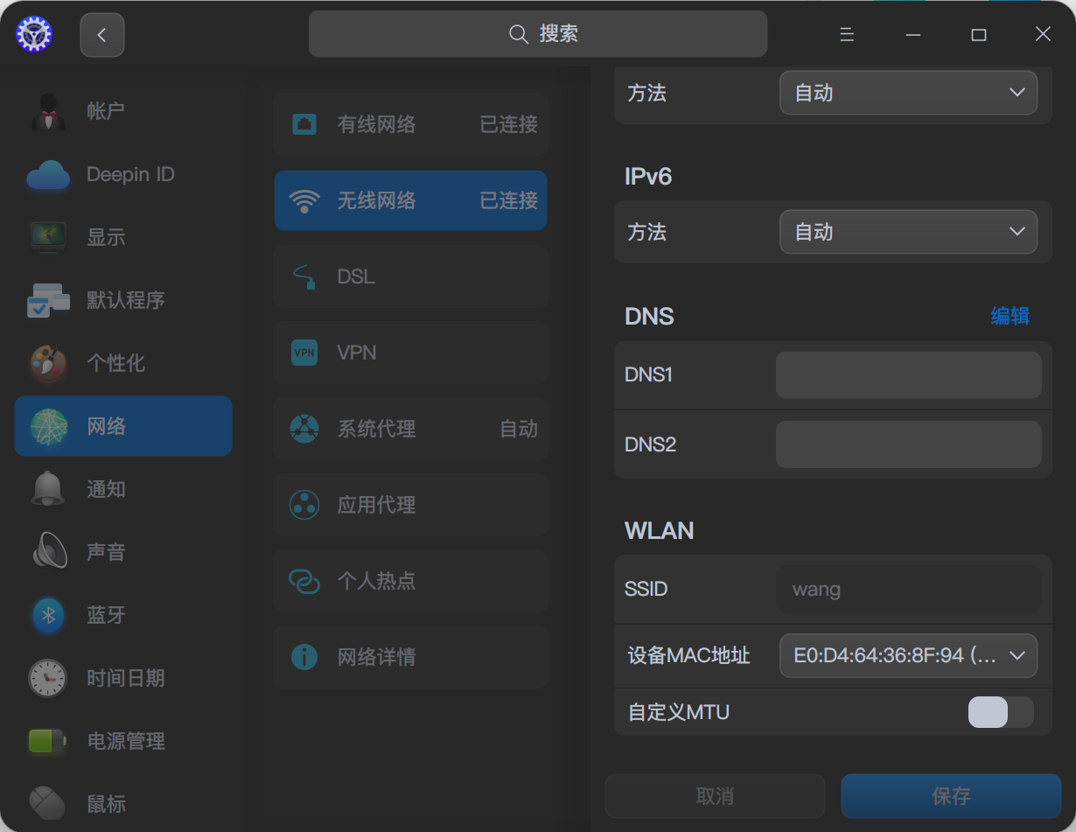Click 通知 label in sidebar

point(106,489)
